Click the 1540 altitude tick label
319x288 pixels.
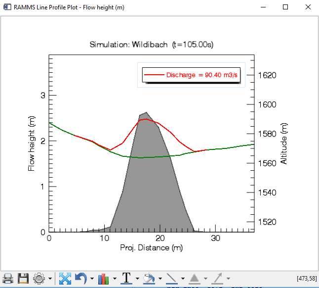[267, 192]
